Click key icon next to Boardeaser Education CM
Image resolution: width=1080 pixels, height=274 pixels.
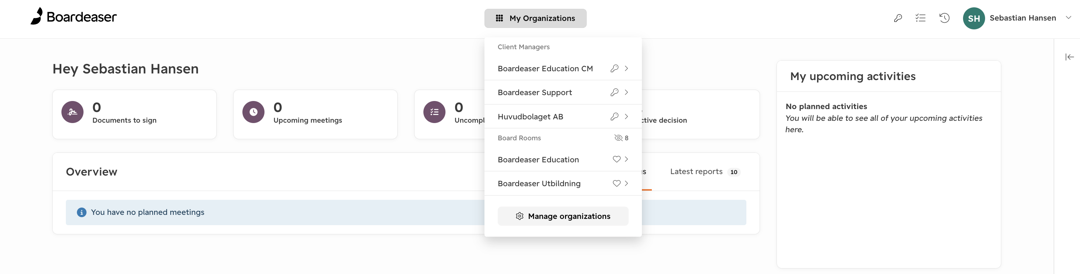point(614,68)
